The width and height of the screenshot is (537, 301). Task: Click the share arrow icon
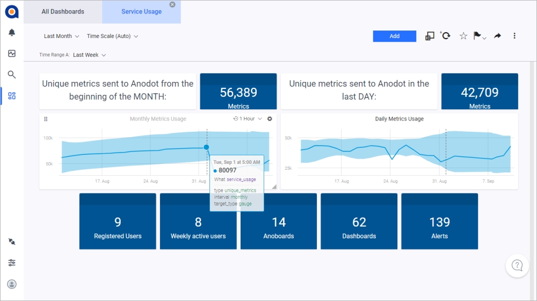[x=497, y=36]
